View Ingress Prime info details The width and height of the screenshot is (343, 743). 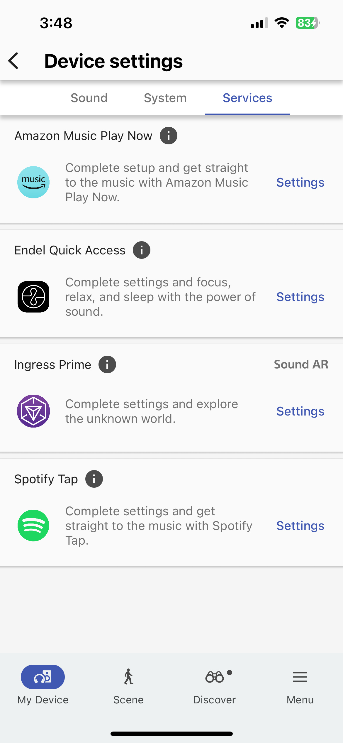pos(107,365)
